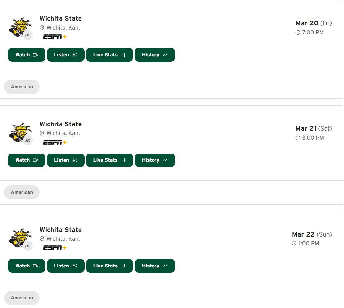View History for Sunday matchup
The width and height of the screenshot is (344, 308).
155,266
